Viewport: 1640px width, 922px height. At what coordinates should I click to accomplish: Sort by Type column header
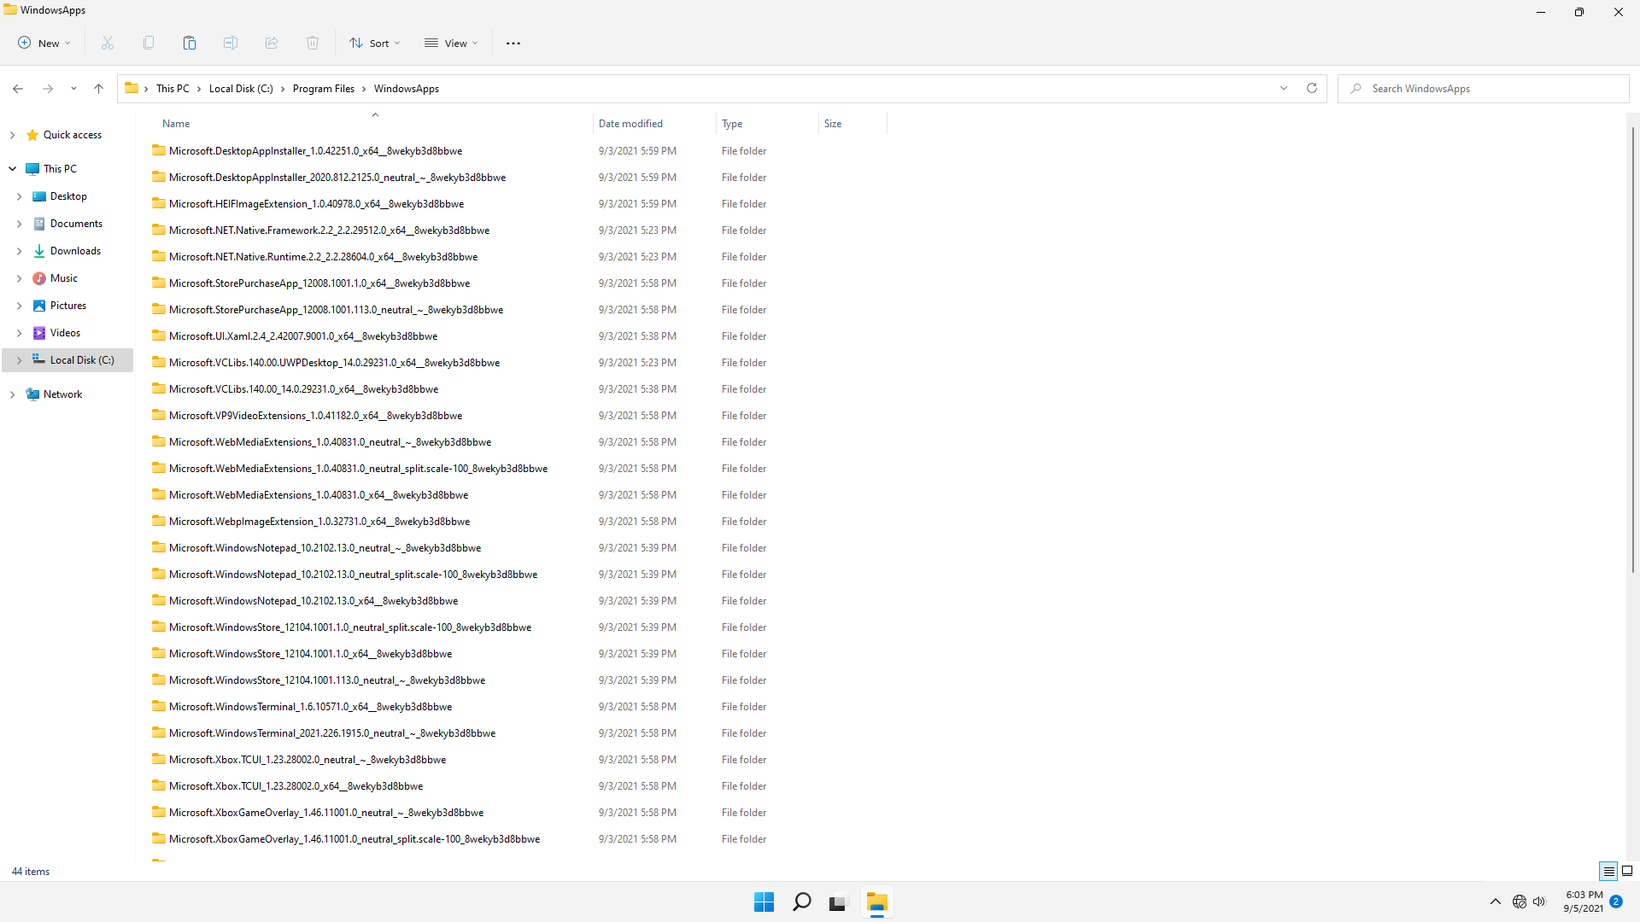click(732, 124)
